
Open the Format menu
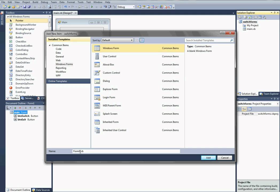(71, 2)
